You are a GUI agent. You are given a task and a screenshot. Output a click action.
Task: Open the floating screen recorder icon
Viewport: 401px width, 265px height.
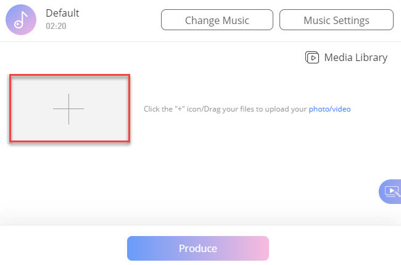[x=391, y=191]
